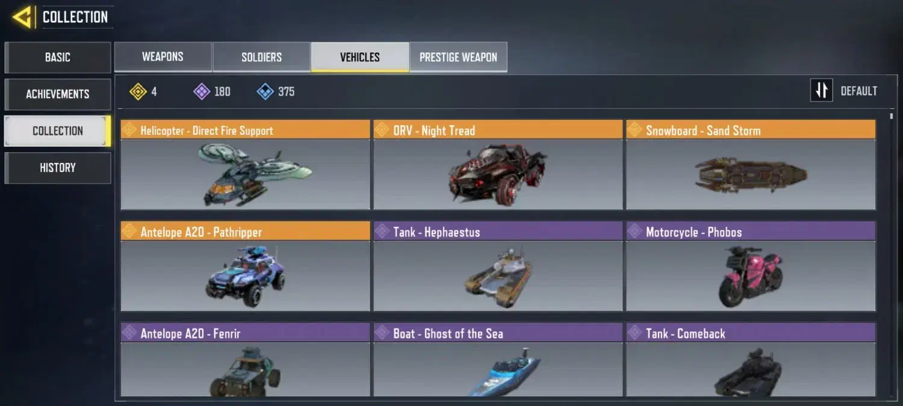Select the Vehicles tab
The image size is (903, 406).
(360, 57)
